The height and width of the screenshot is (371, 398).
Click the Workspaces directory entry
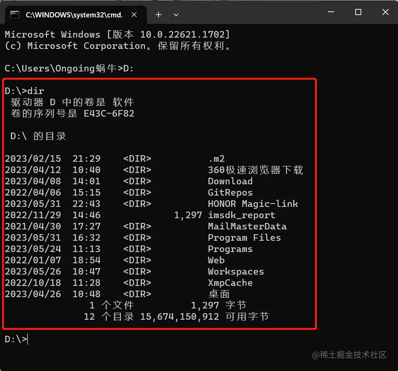coord(235,271)
